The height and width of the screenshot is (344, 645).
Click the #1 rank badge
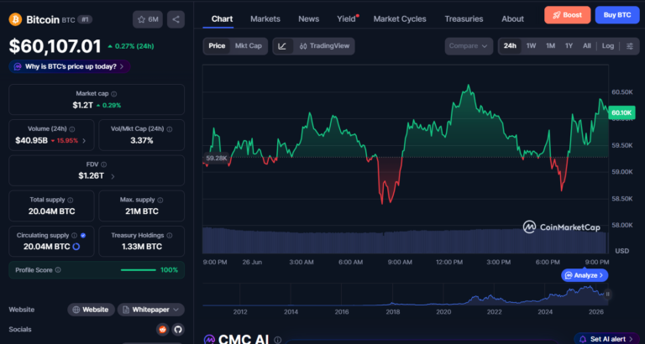pos(85,19)
